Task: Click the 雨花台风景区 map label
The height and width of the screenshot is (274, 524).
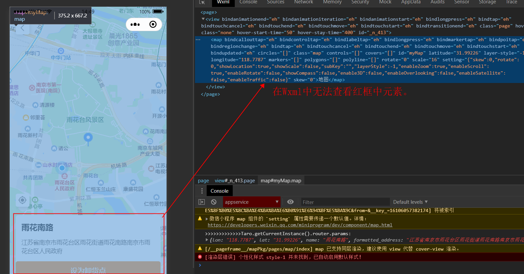Action: [x=85, y=120]
